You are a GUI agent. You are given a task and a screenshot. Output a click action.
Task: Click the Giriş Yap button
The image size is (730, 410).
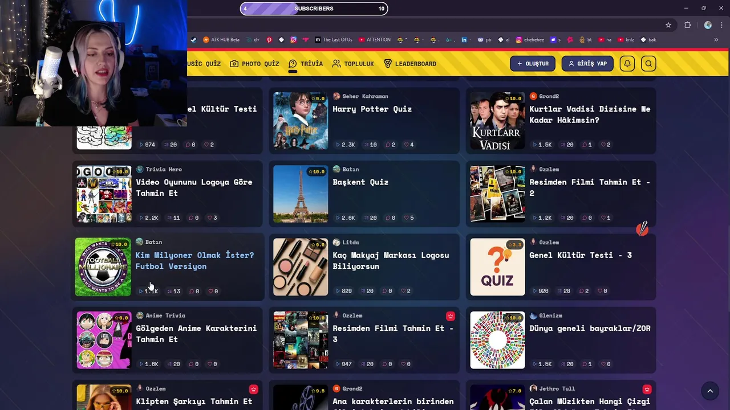(x=587, y=64)
